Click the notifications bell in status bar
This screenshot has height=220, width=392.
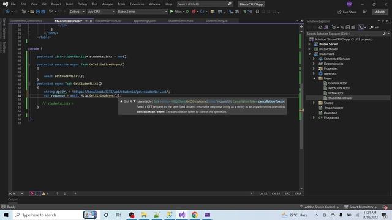point(385,207)
